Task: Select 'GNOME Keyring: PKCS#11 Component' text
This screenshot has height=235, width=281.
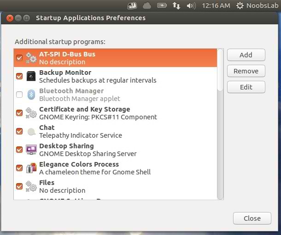Action: click(x=98, y=117)
